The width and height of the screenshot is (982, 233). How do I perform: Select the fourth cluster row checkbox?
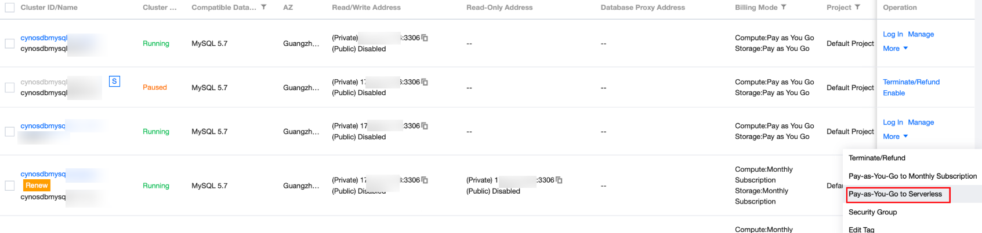pos(10,186)
